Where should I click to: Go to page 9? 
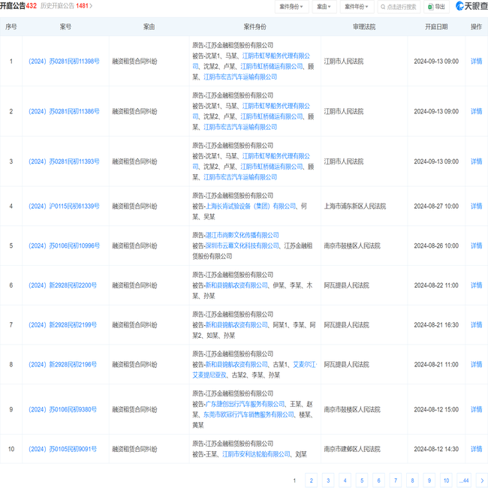coord(429,480)
